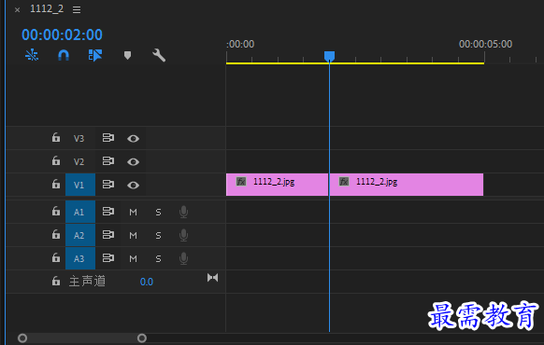The image size is (544, 345).
Task: Toggle lock on track V2
Action: (56, 161)
